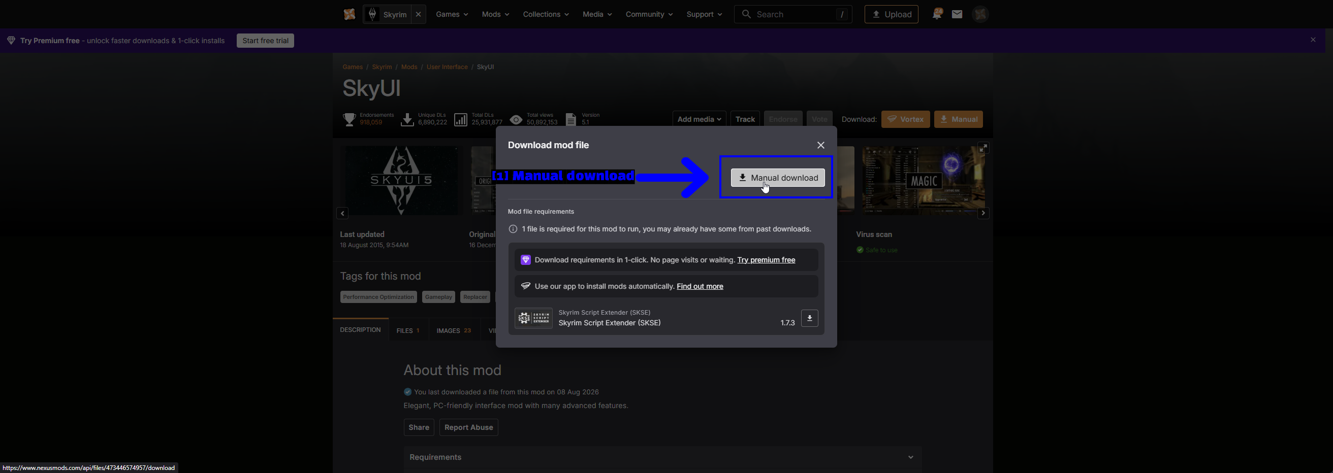Click the Share button
The image size is (1333, 473).
(x=419, y=427)
